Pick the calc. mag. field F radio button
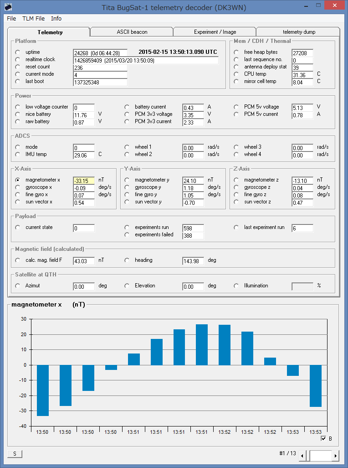The image size is (348, 468). pyautogui.click(x=18, y=260)
